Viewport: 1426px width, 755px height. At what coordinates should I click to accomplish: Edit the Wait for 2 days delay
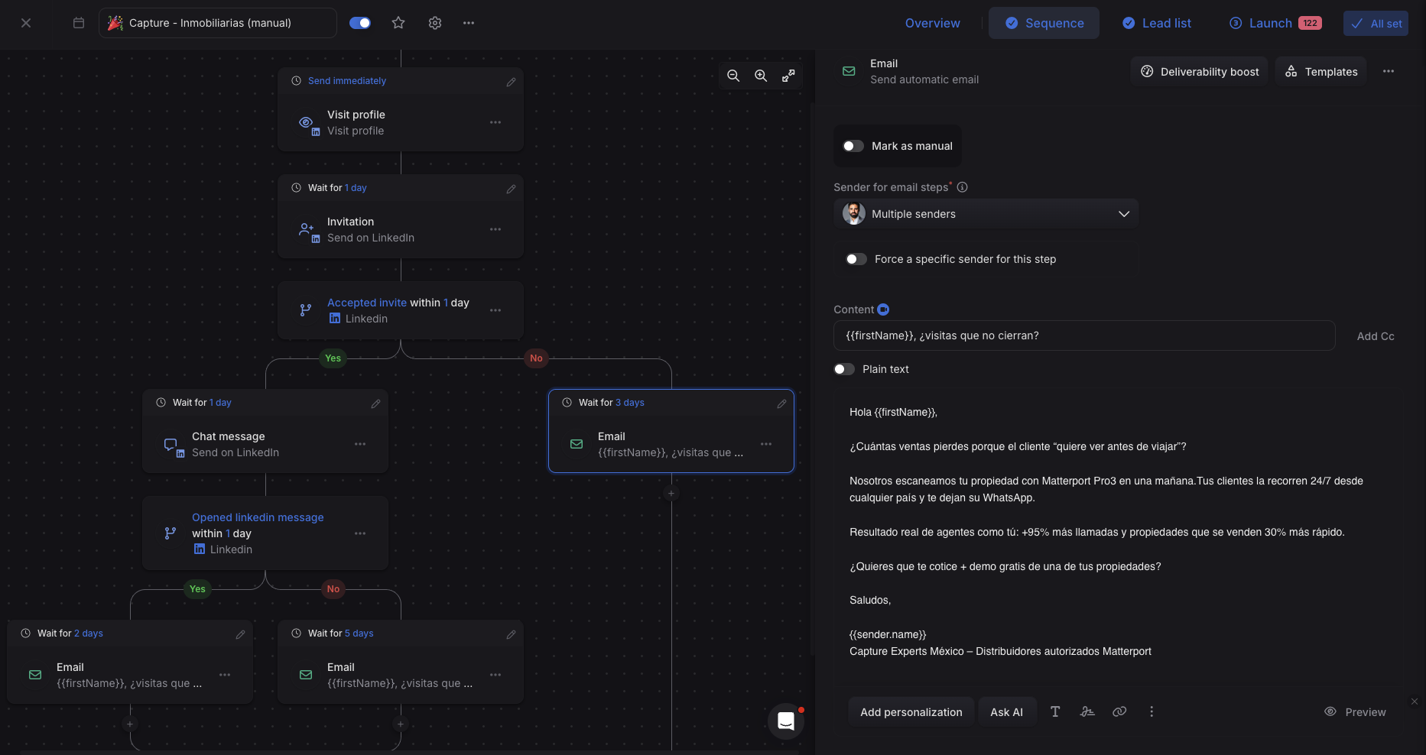pos(241,634)
